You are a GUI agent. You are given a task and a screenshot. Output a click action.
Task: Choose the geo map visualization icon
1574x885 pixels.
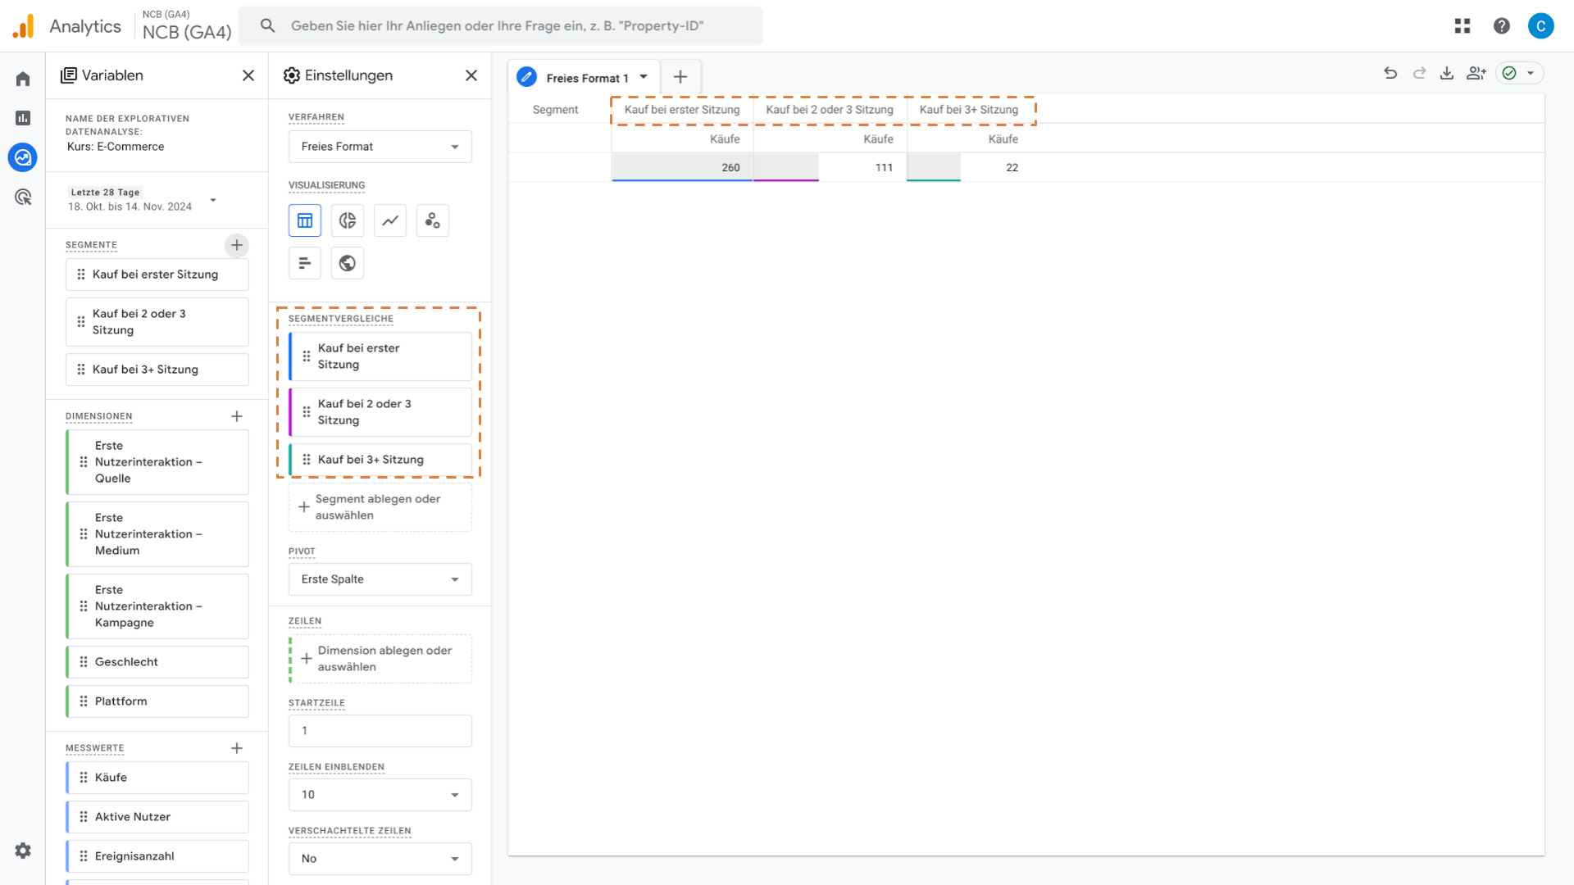tap(348, 263)
